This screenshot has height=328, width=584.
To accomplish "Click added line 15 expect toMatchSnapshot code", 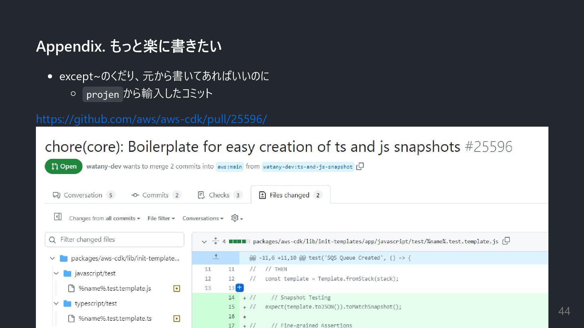I will 333,307.
